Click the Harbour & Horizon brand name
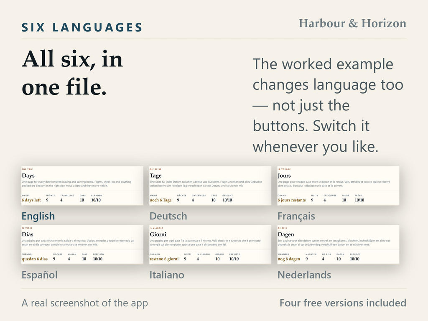The image size is (428, 321). point(352,23)
